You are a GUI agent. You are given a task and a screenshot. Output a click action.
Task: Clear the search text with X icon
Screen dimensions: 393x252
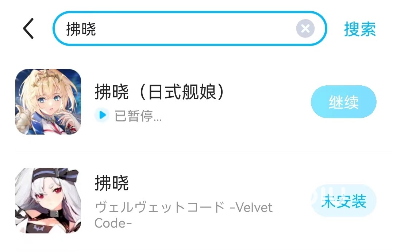coord(305,28)
